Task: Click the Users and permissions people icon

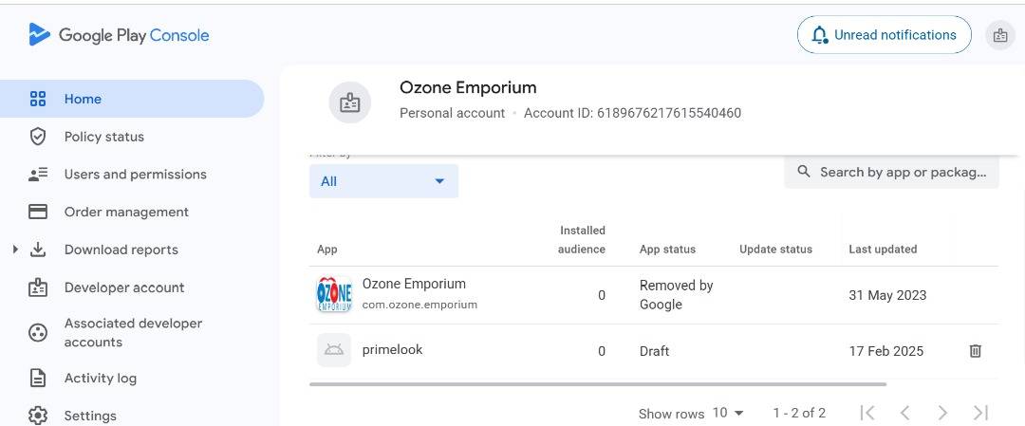Action: 38,175
